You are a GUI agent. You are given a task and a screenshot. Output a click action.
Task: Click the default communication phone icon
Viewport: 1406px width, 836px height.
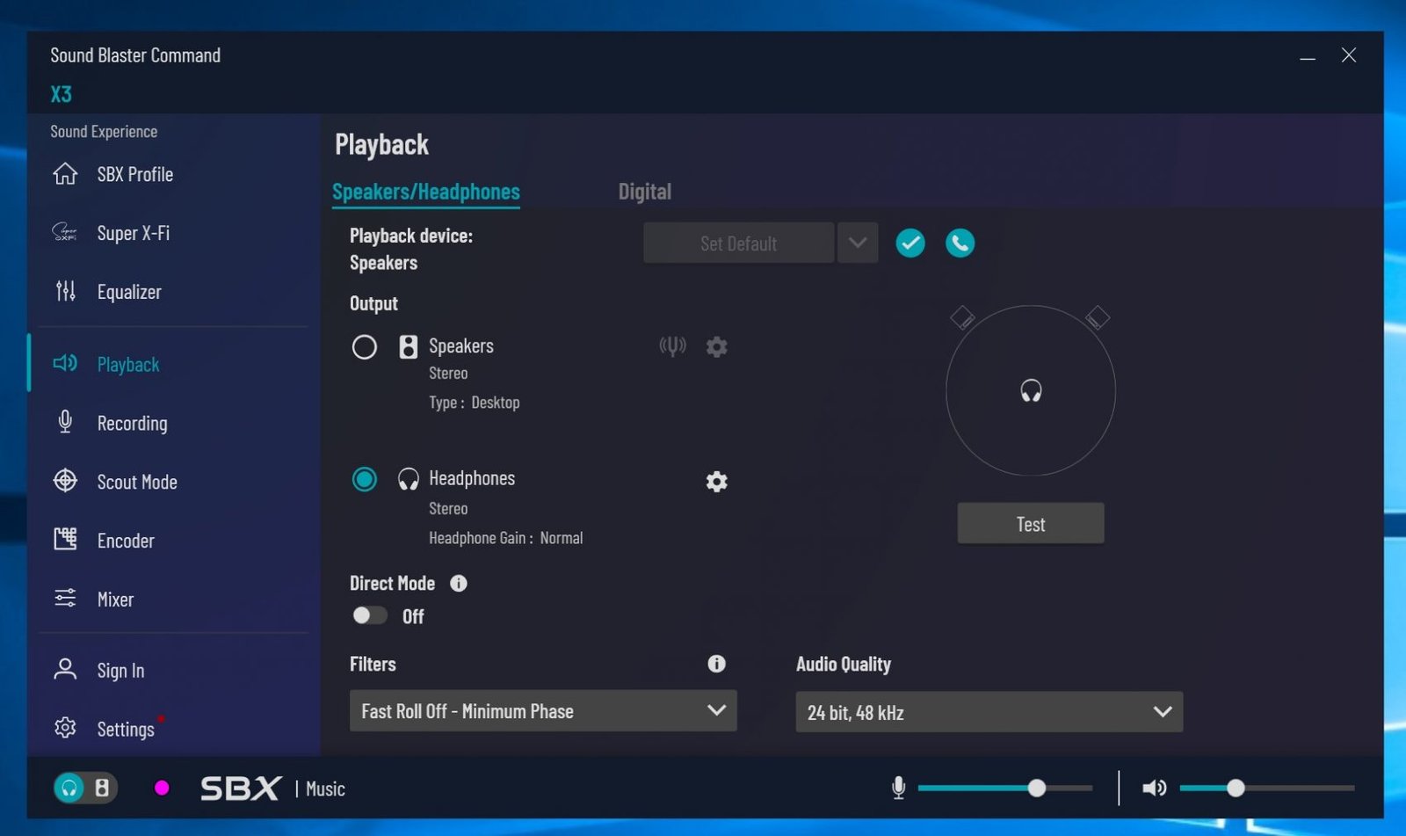(x=960, y=243)
